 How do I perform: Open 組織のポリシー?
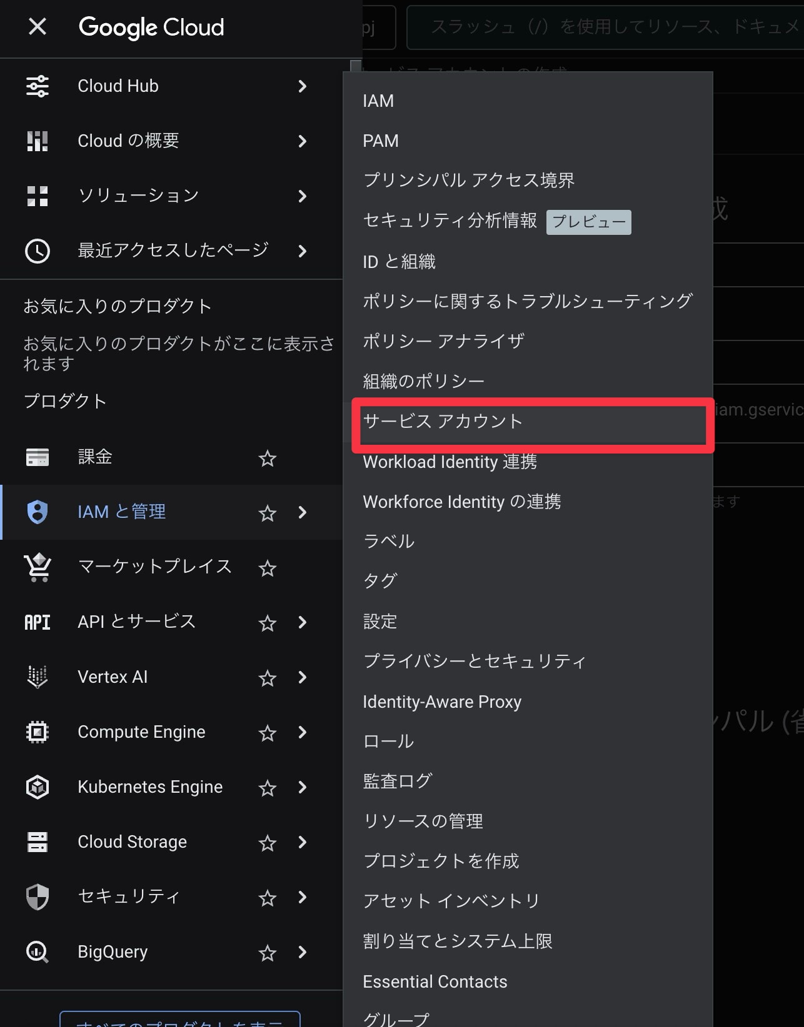click(528, 381)
